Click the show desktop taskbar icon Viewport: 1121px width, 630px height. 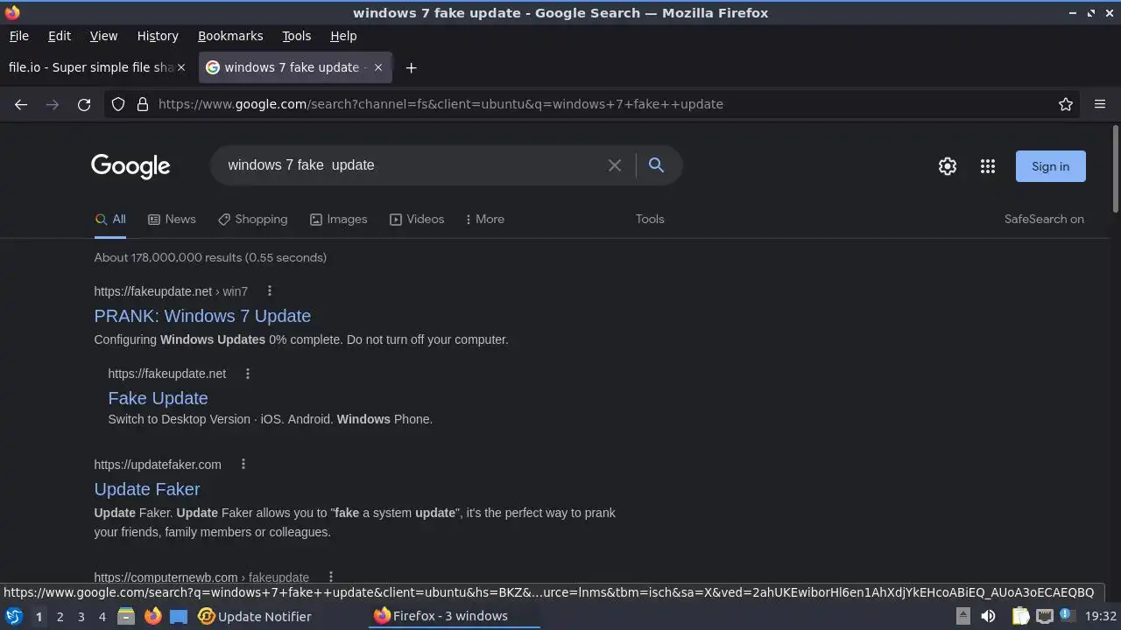(x=179, y=616)
